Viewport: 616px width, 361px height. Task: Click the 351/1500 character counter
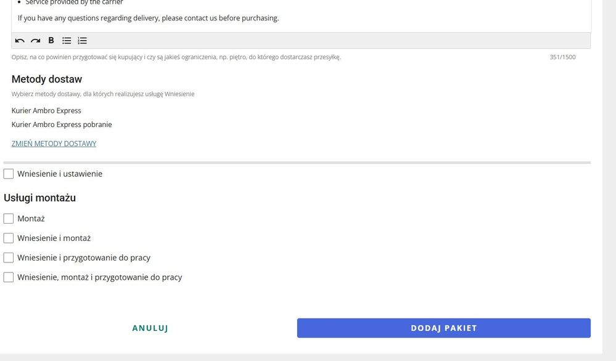click(562, 57)
